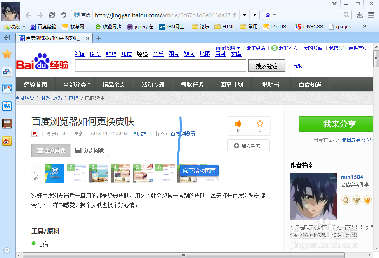The height and width of the screenshot is (258, 379).
Task: Open the 经验首页 navigation item
Action: click(x=36, y=84)
